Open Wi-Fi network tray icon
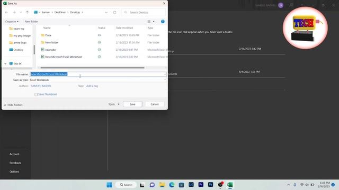 (302, 185)
